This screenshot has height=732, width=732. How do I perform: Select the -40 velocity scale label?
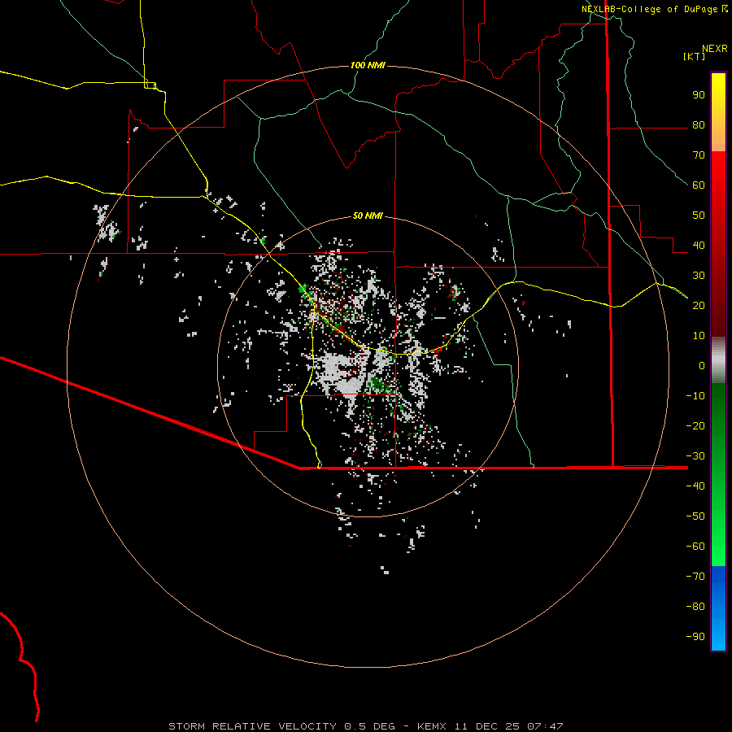click(x=695, y=486)
